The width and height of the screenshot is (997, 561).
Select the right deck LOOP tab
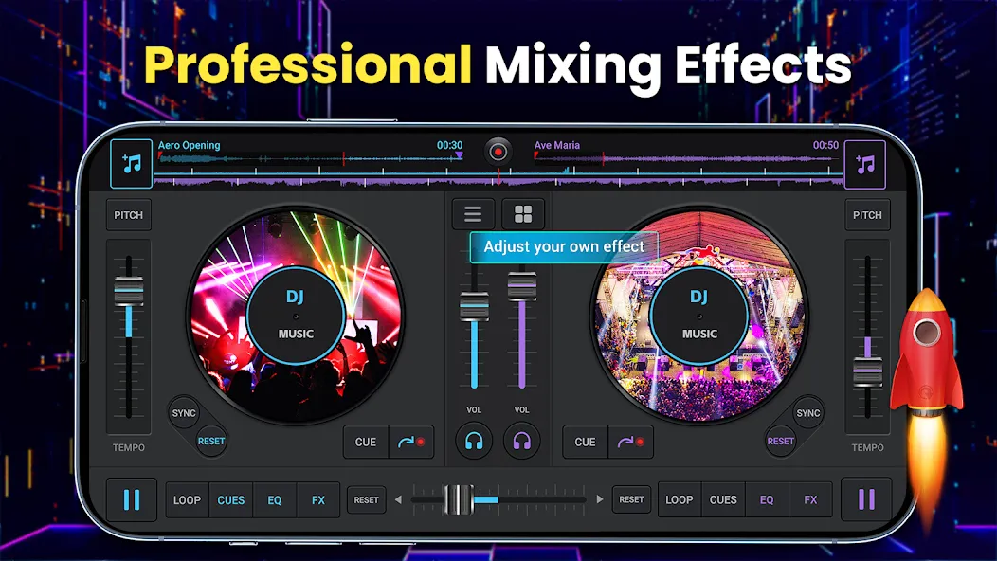[x=680, y=500]
